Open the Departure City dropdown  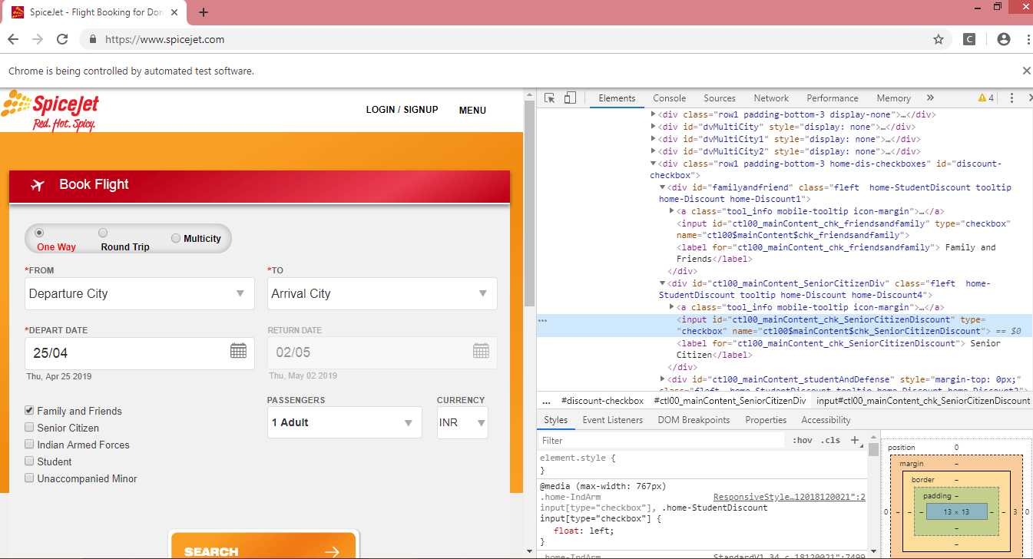140,293
